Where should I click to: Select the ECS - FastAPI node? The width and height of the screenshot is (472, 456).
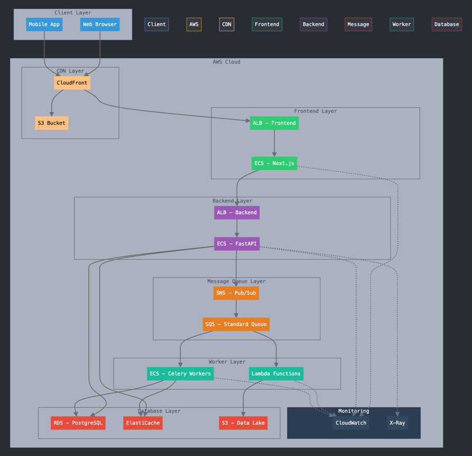237,244
